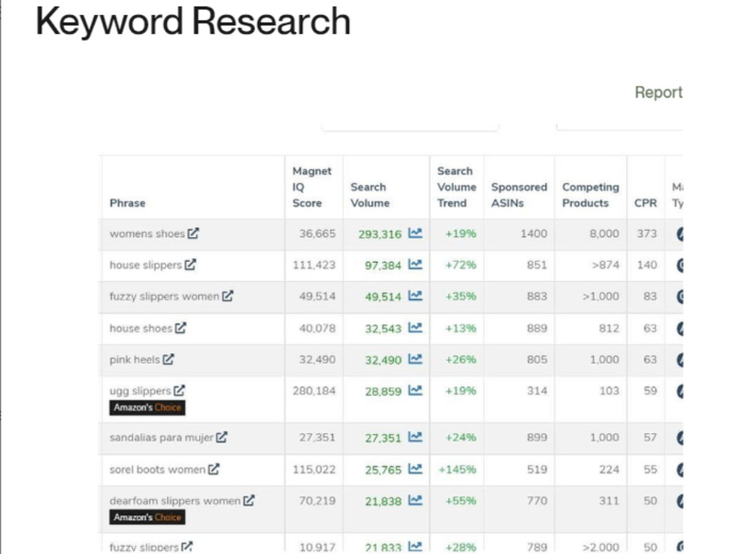Click Amazon's Choice badge under ugg slippers
This screenshot has height=554, width=739.
pyautogui.click(x=147, y=408)
